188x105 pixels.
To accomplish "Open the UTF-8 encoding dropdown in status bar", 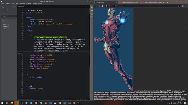I will [x=70, y=99].
